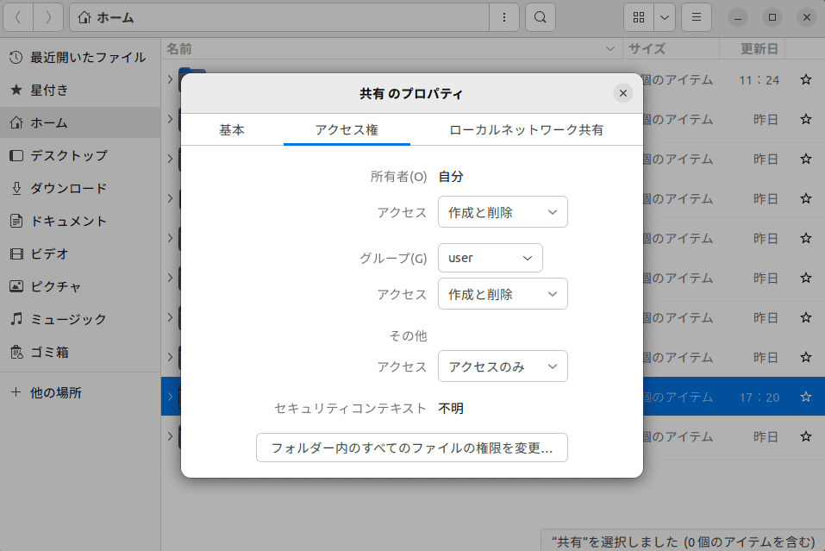Screen dimensions: 825x551
Task: Open ダウンロード in the sidebar
Action: click(80, 188)
